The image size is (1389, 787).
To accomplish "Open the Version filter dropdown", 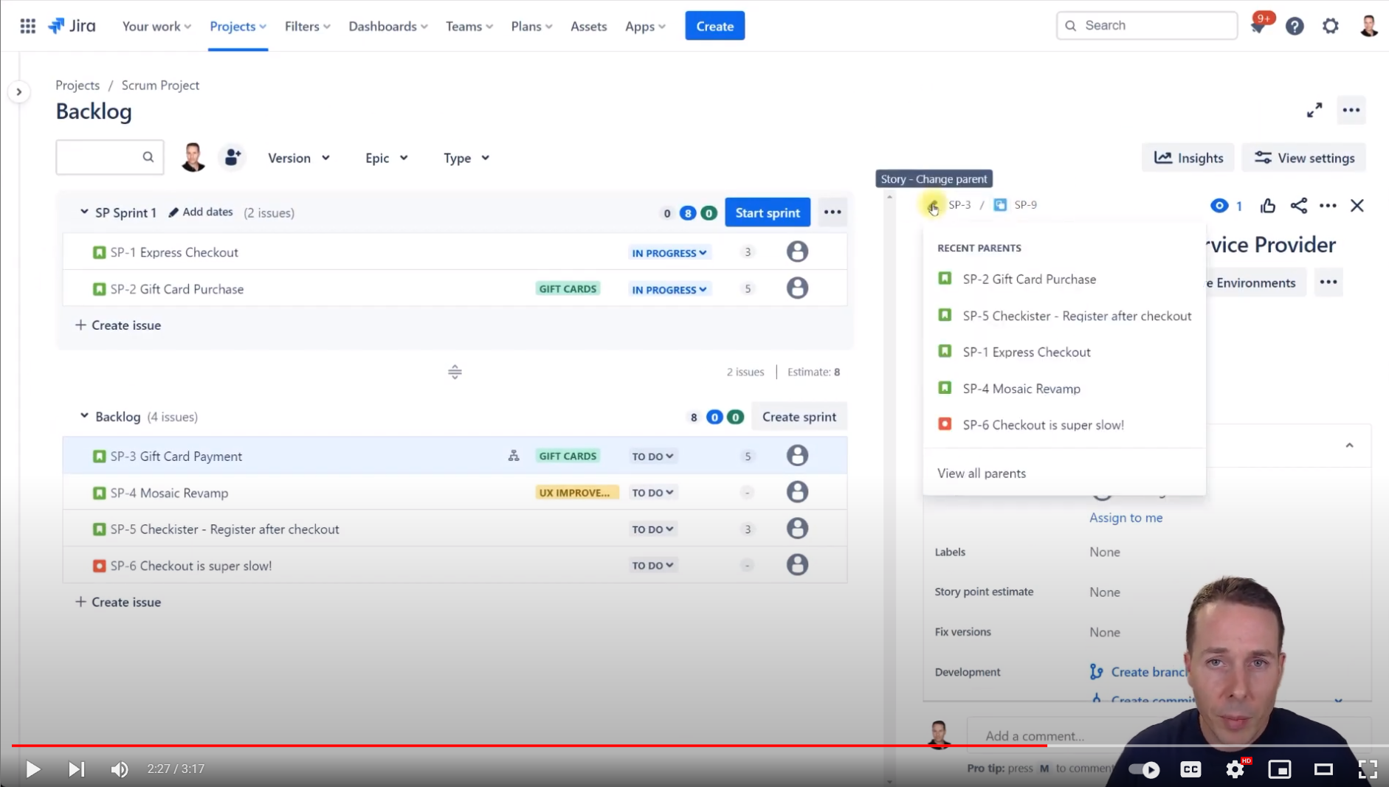I will click(298, 158).
